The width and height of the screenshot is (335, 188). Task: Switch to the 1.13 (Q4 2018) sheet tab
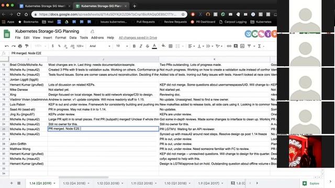click(x=76, y=183)
